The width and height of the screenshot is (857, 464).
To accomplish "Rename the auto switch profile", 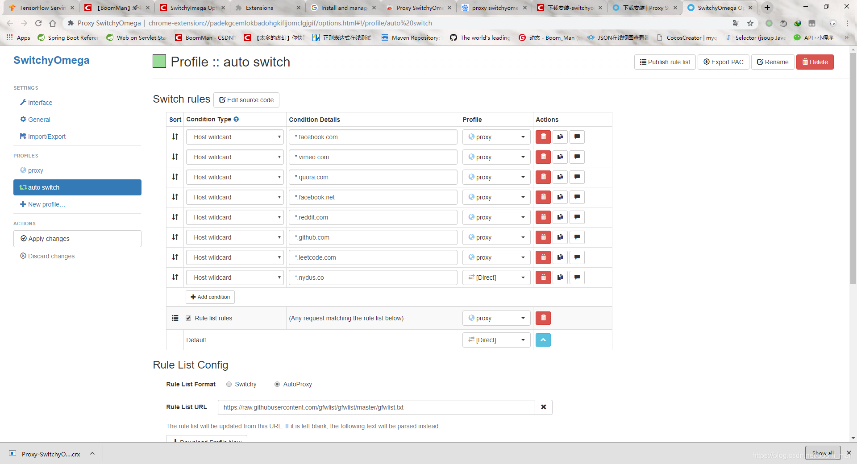I will pos(773,62).
